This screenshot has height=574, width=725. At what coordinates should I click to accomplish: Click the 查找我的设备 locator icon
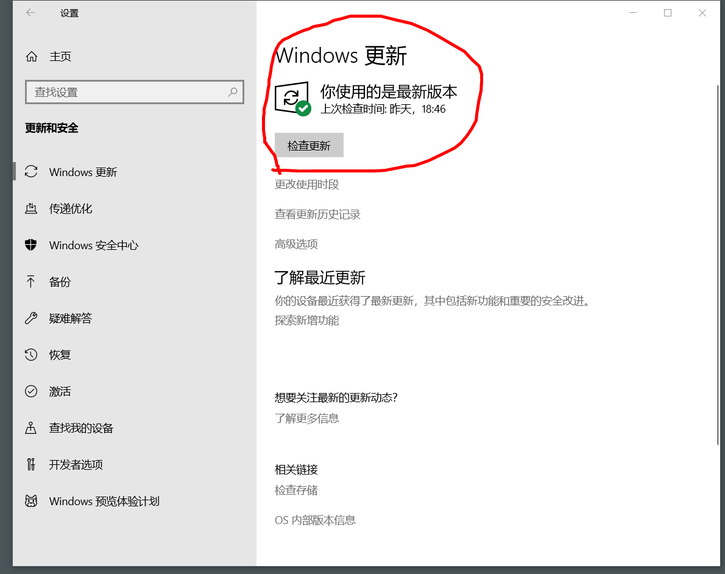coord(31,428)
